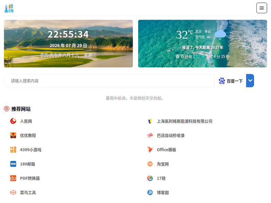Click the 淘宝网 orange icon
Screen dimensions: 271x203
pos(150,164)
